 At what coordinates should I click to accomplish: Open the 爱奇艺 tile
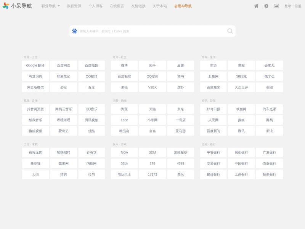coord(63,131)
